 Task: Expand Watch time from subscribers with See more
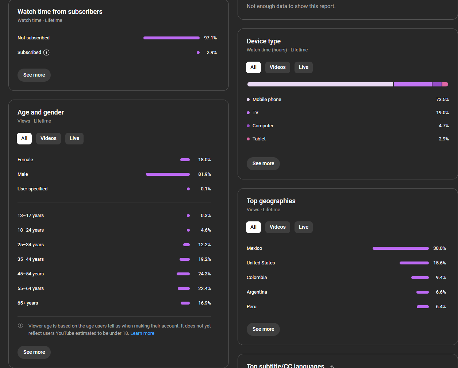(34, 75)
